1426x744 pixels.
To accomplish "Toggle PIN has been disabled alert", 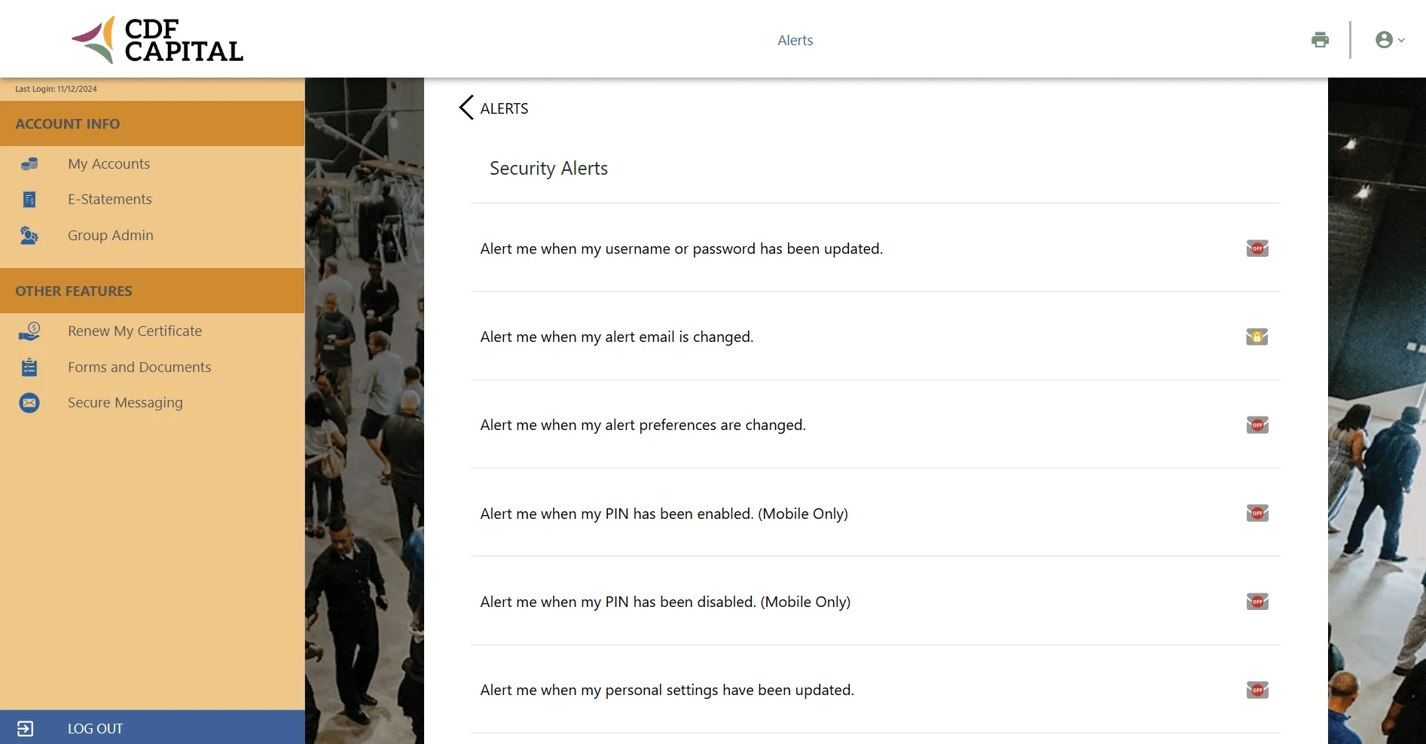I will (1257, 602).
